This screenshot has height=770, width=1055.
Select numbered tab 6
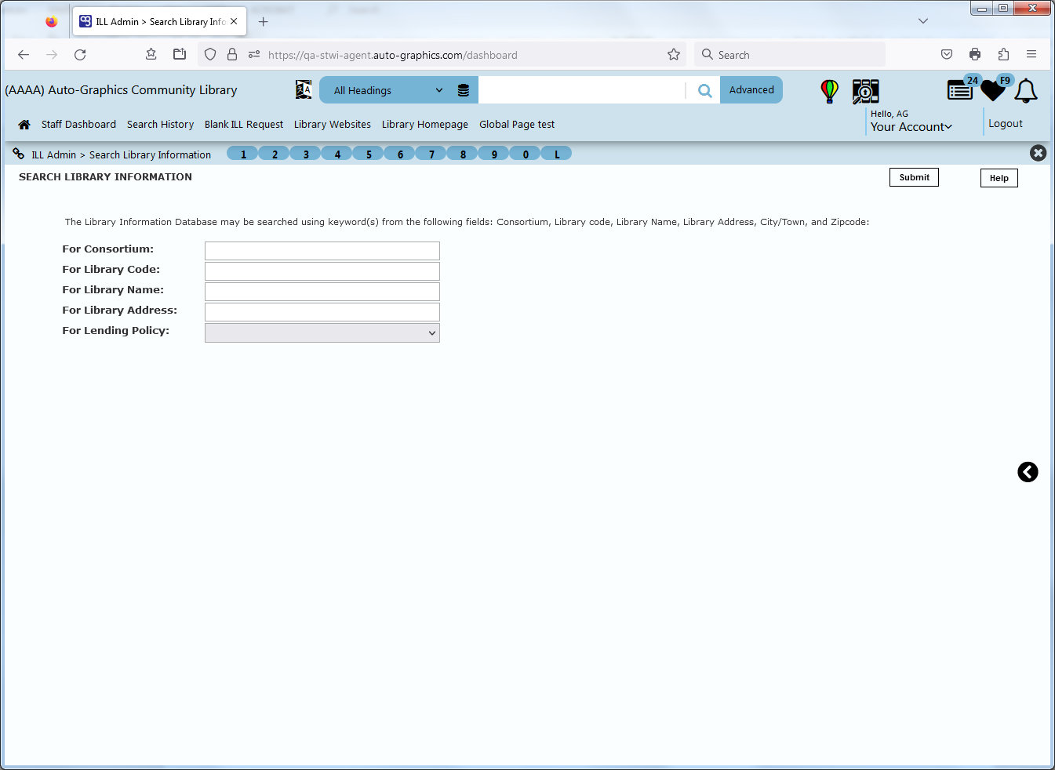click(400, 154)
